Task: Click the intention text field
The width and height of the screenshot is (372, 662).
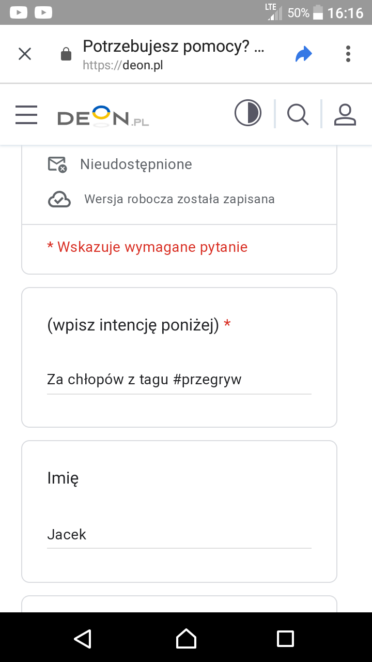Action: [179, 380]
